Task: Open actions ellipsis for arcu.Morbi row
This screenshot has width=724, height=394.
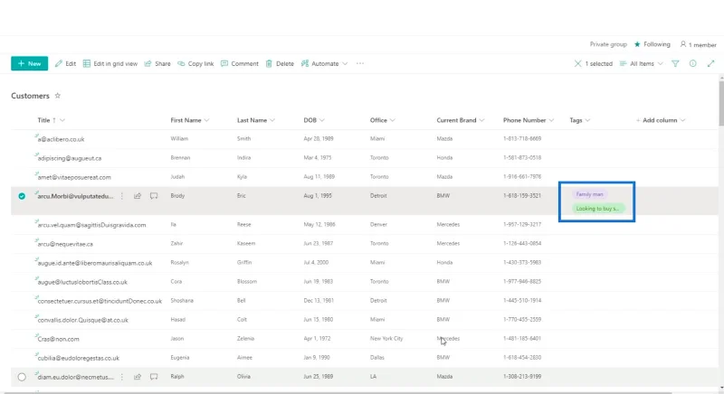Action: pyautogui.click(x=122, y=196)
